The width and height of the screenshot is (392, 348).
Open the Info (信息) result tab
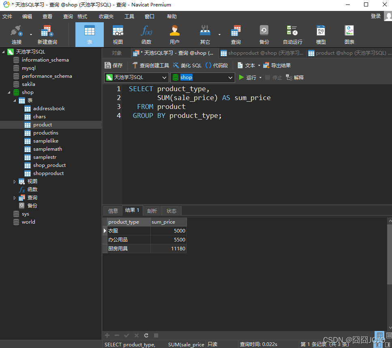(113, 211)
